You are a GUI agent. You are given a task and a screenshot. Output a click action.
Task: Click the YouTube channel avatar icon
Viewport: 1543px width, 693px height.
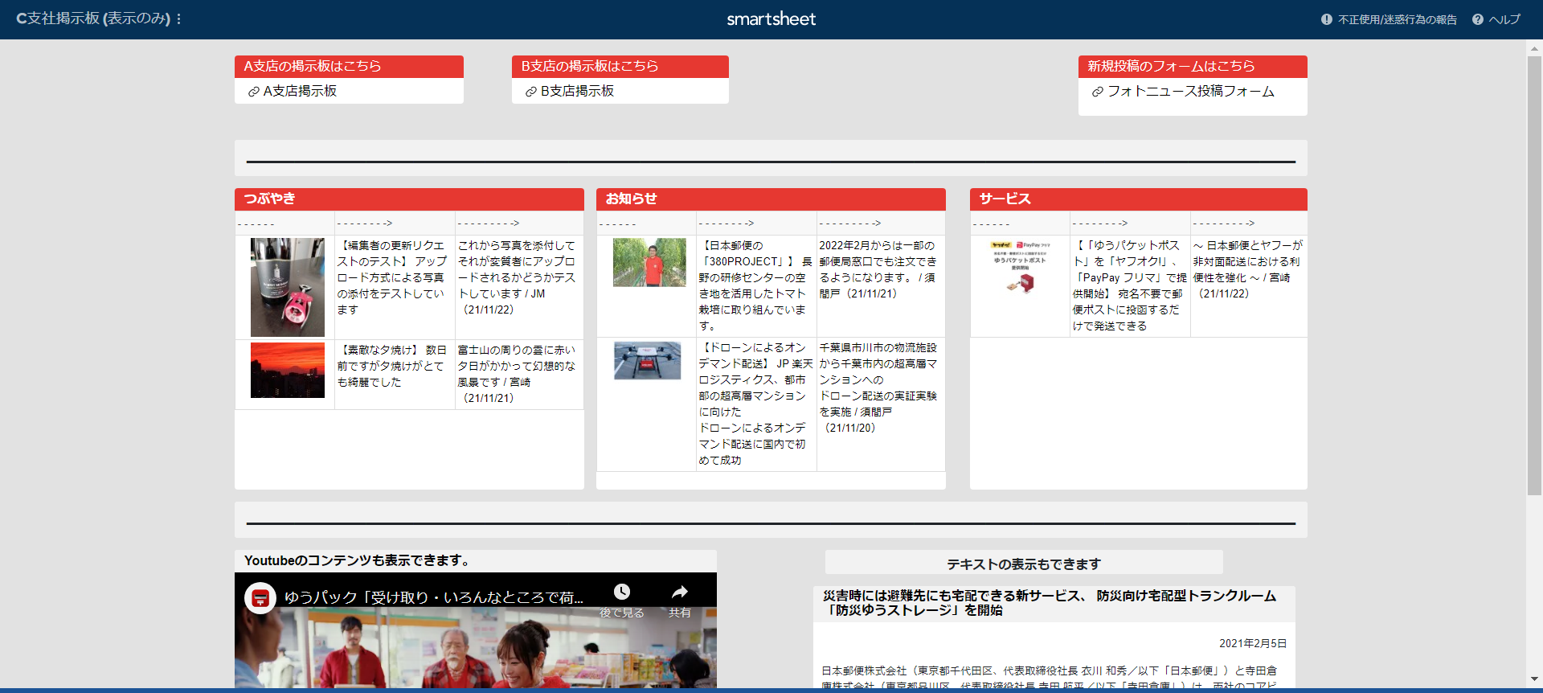pyautogui.click(x=260, y=598)
